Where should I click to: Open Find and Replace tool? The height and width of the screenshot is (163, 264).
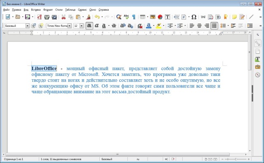coord(119,17)
